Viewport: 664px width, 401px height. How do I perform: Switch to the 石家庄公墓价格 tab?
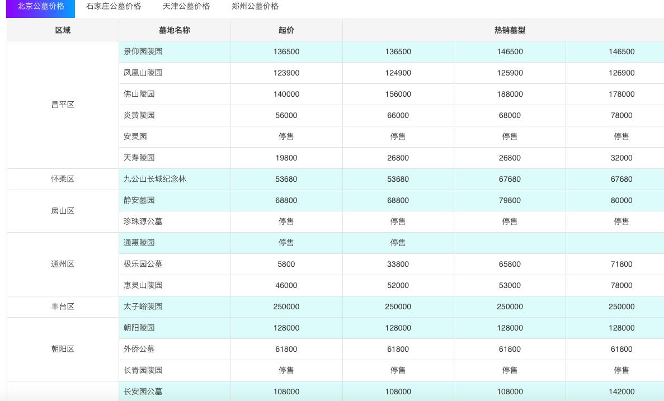pyautogui.click(x=112, y=7)
